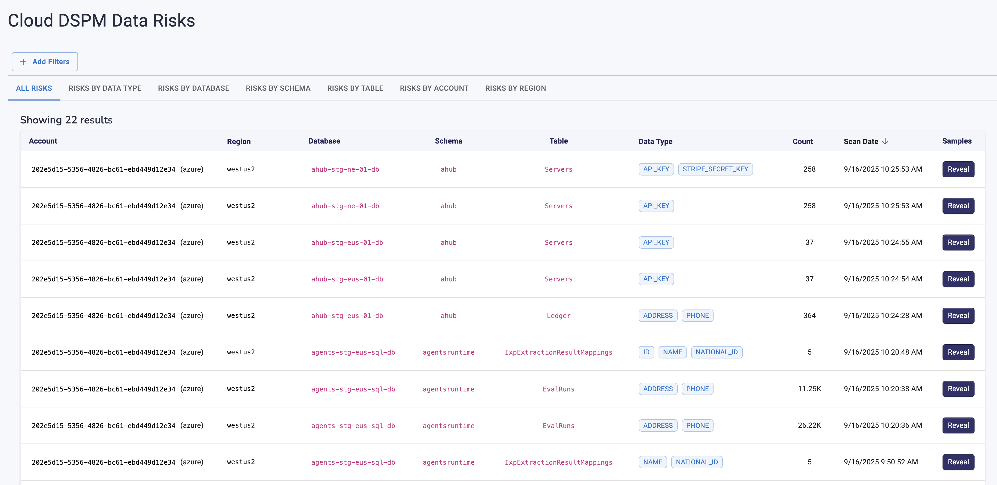Click the Schema column header
Image resolution: width=997 pixels, height=485 pixels.
pos(448,141)
